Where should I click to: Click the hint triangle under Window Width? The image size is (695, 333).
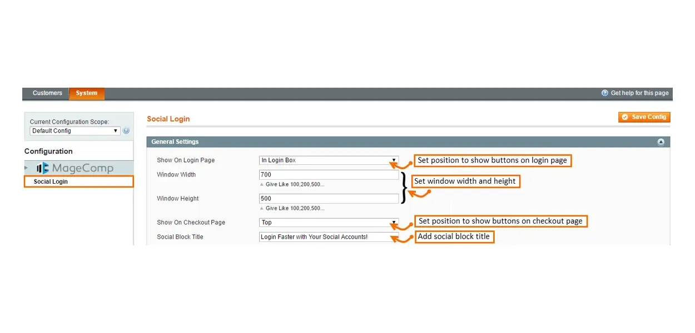coord(262,184)
